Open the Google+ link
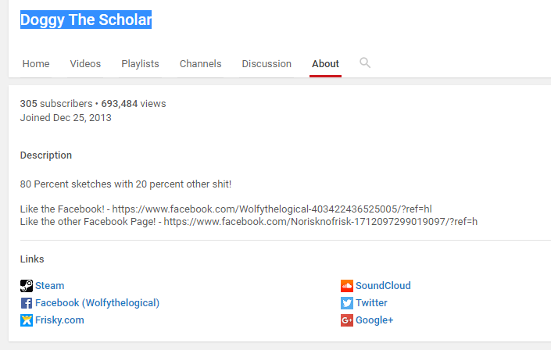The width and height of the screenshot is (551, 350). click(x=374, y=320)
